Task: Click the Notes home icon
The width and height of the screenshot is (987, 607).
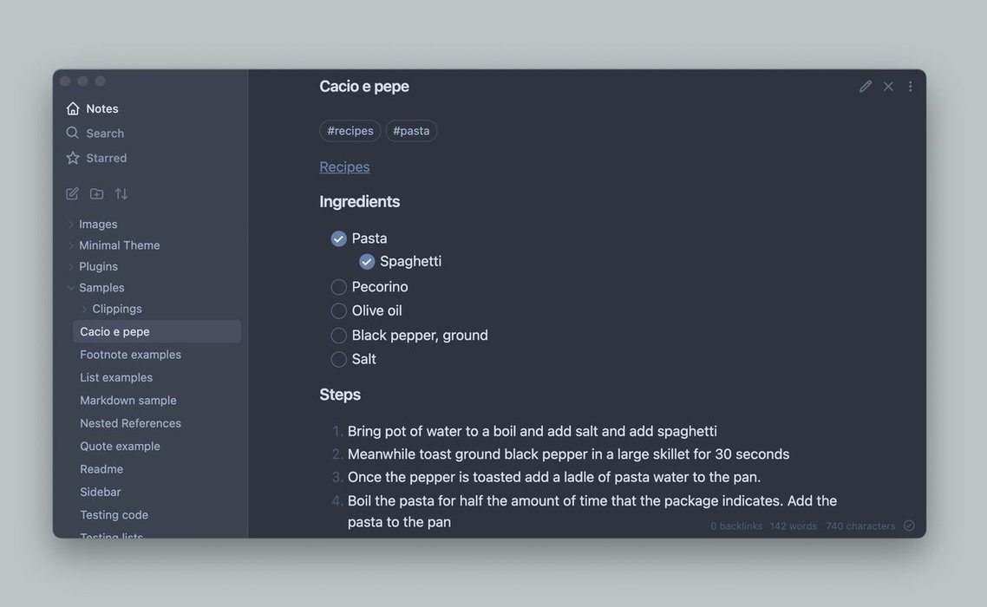Action: pyautogui.click(x=73, y=108)
